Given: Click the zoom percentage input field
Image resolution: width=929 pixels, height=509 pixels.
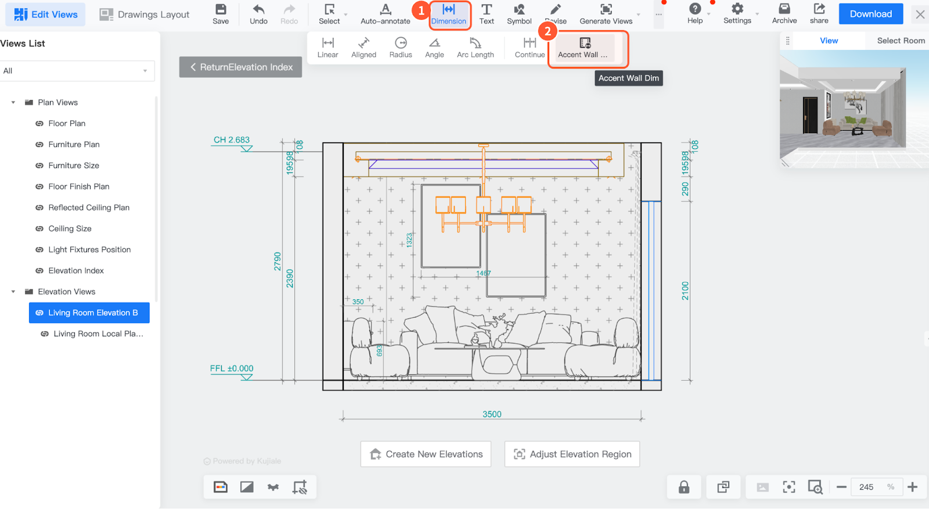Looking at the screenshot, I should [x=866, y=487].
